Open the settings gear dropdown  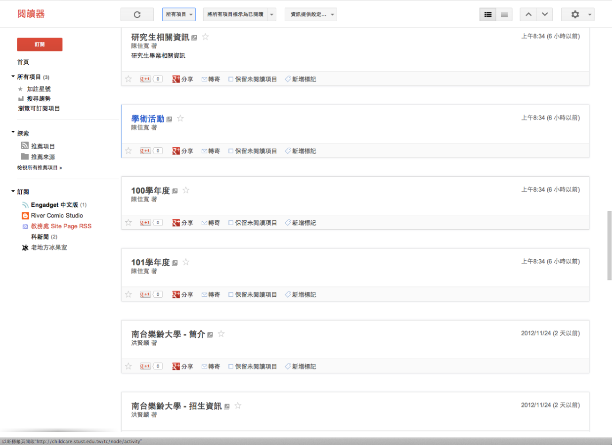(x=577, y=15)
